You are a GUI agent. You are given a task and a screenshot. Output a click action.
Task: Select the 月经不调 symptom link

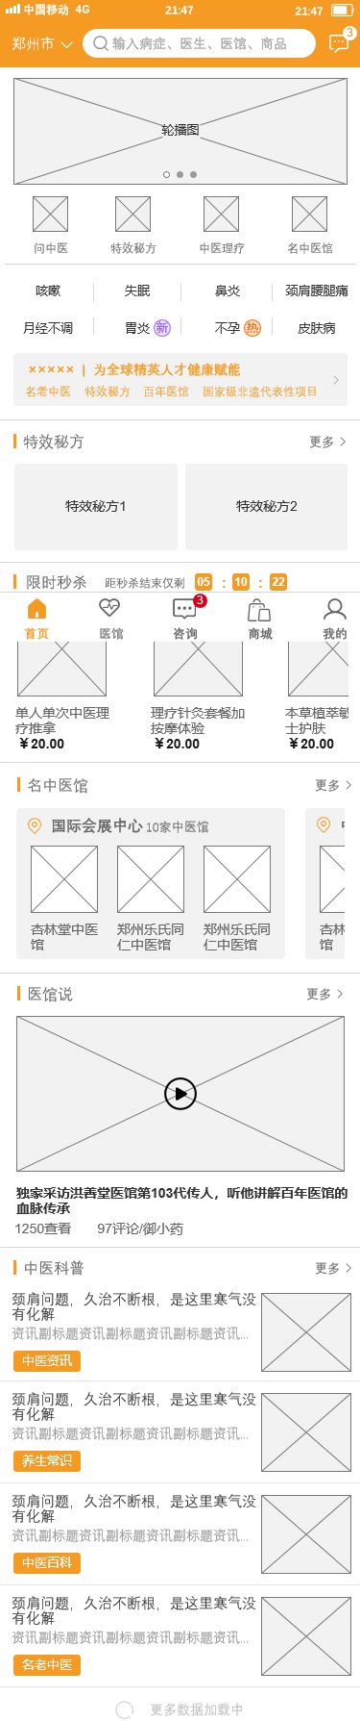pyautogui.click(x=48, y=328)
